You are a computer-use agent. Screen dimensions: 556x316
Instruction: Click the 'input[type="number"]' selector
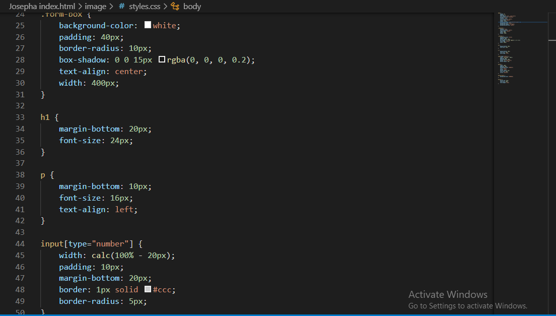87,244
